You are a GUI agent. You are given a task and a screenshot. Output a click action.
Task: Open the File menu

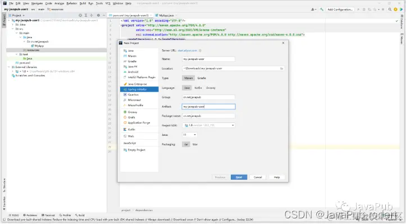click(11, 3)
